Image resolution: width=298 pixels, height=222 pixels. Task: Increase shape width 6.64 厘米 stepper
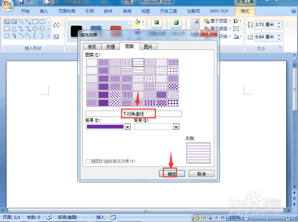point(279,35)
